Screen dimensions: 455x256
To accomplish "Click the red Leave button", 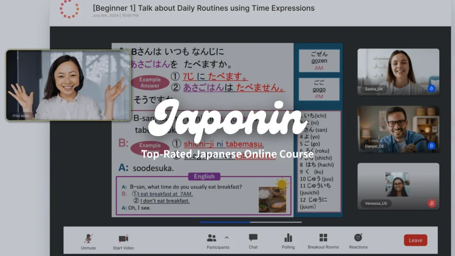I will (415, 240).
